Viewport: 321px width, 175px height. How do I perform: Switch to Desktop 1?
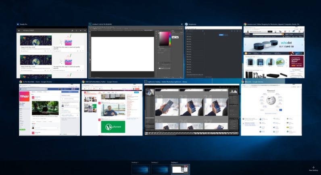pos(141,169)
